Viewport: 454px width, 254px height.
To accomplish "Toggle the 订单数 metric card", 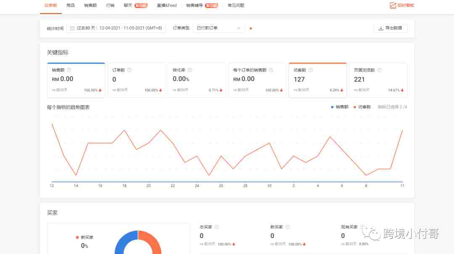I will tap(137, 80).
